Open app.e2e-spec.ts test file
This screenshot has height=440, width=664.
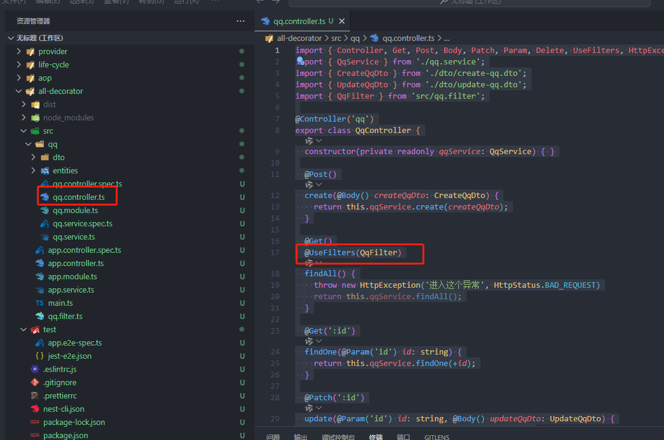pyautogui.click(x=75, y=342)
